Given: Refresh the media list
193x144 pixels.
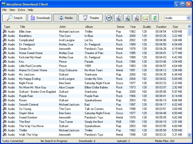Looking at the screenshot, I should (x=155, y=18).
